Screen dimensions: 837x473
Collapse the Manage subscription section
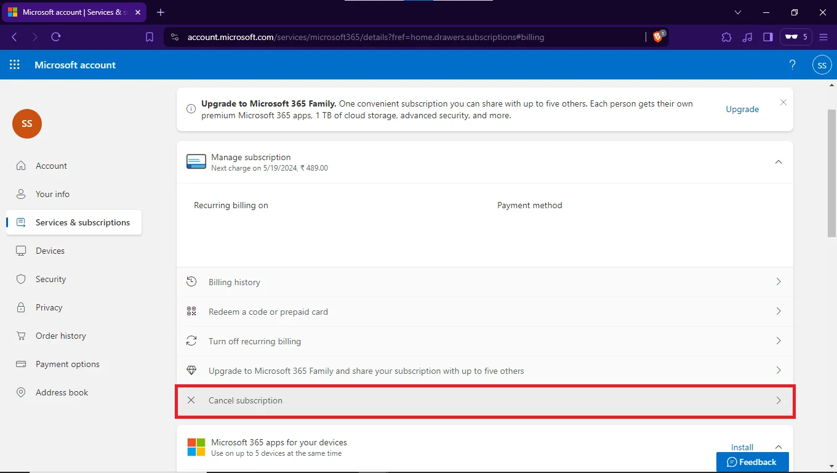[x=779, y=162]
